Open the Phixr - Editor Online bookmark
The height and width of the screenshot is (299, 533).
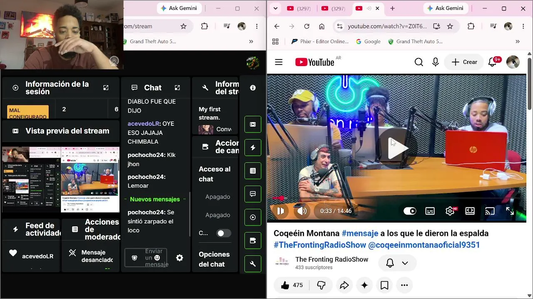(x=320, y=42)
